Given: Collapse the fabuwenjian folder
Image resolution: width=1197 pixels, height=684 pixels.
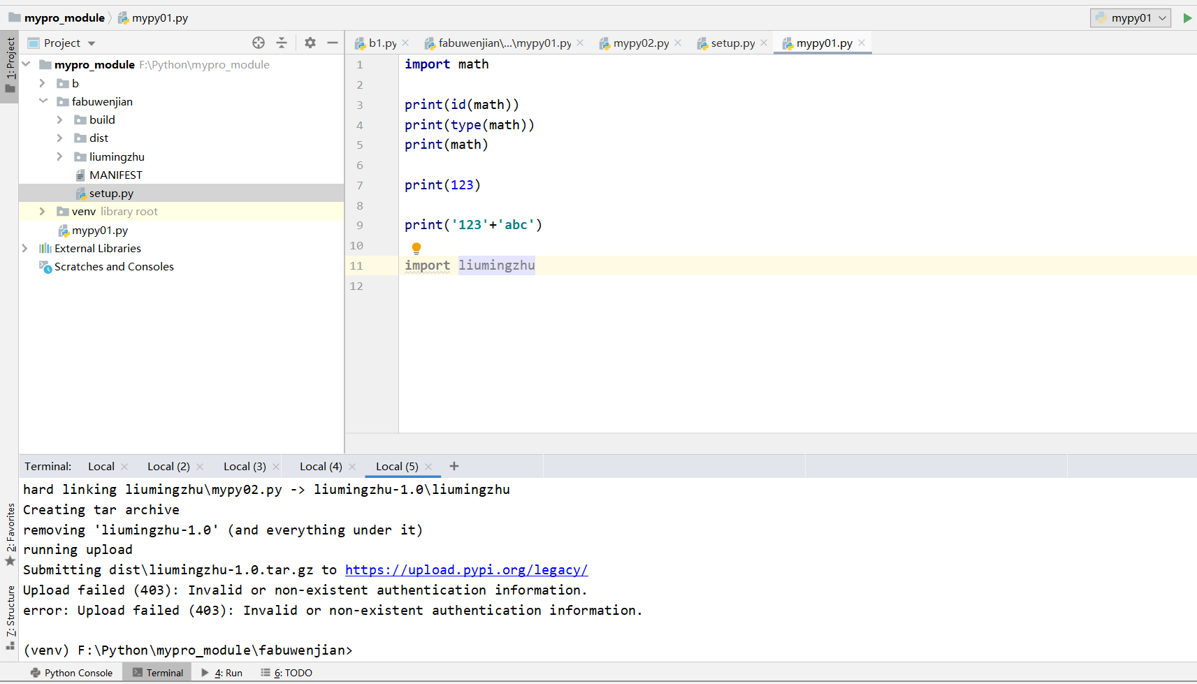Looking at the screenshot, I should 43,101.
